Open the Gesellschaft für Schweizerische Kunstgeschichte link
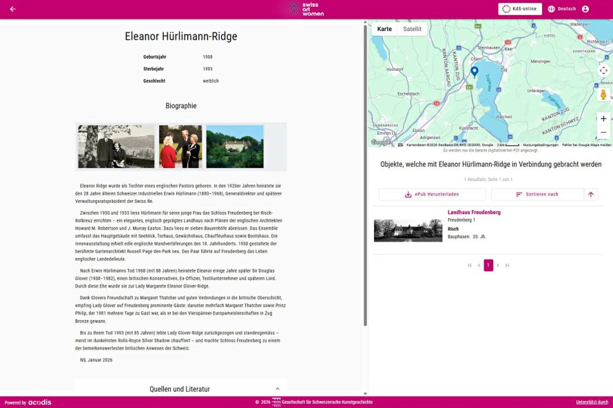Image resolution: width=613 pixels, height=408 pixels. point(327,402)
